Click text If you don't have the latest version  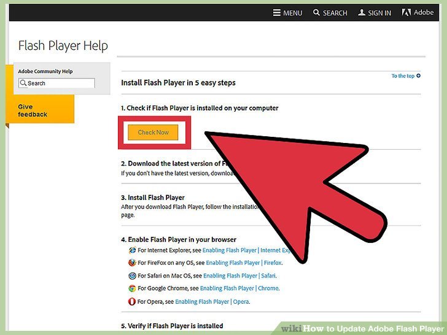pyautogui.click(x=177, y=173)
